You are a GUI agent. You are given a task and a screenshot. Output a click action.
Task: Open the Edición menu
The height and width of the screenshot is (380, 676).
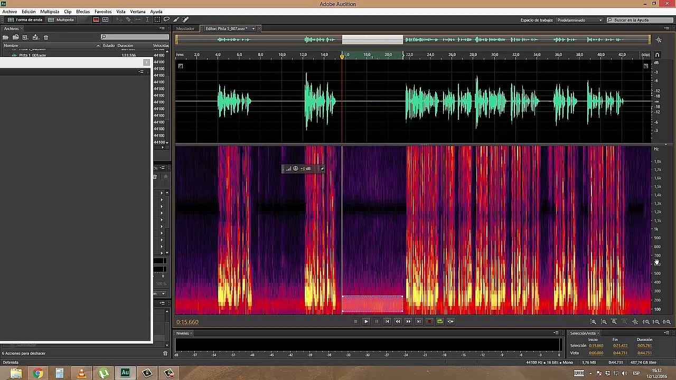tap(29, 12)
